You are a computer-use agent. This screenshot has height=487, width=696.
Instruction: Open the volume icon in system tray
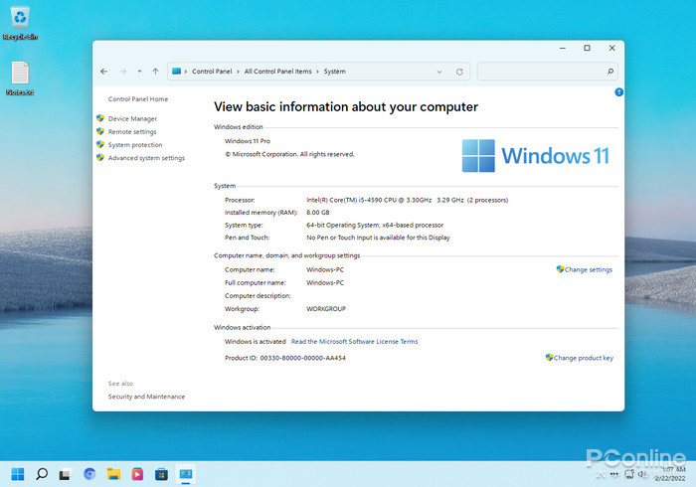pos(642,474)
